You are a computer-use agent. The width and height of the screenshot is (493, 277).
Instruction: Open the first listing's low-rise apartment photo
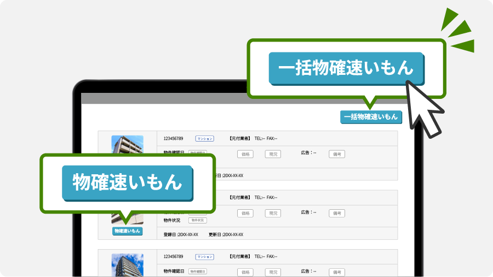127,144
